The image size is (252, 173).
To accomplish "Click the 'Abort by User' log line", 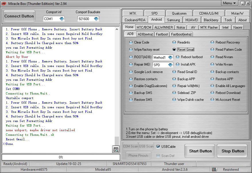I will click(x=17, y=57).
